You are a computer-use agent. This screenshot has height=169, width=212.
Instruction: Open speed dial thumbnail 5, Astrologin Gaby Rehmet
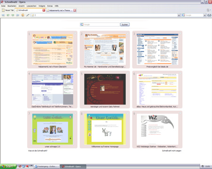tap(105, 89)
